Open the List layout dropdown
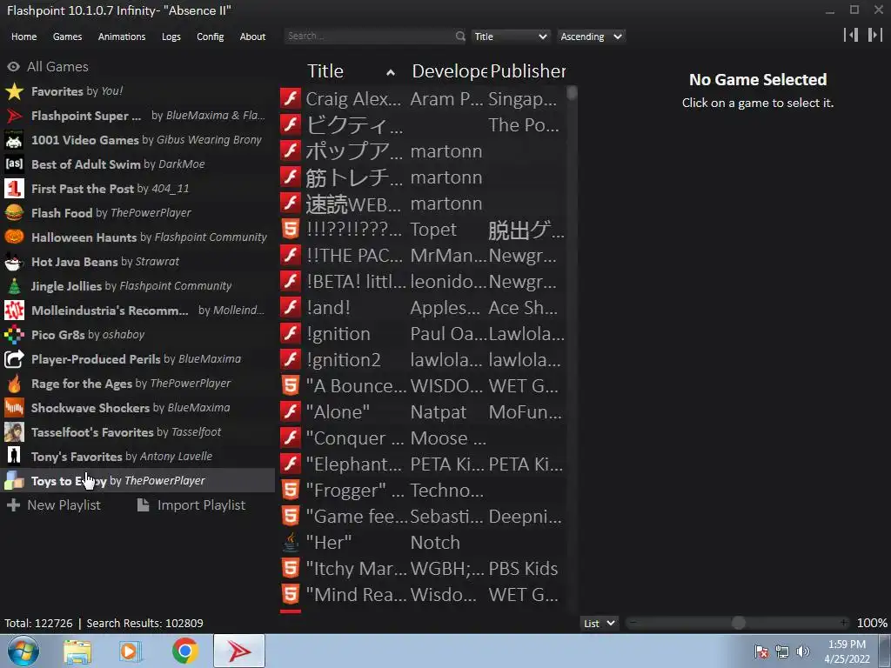Image resolution: width=891 pixels, height=668 pixels. (x=600, y=623)
